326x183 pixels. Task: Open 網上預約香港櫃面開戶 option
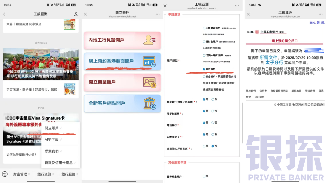point(123,61)
